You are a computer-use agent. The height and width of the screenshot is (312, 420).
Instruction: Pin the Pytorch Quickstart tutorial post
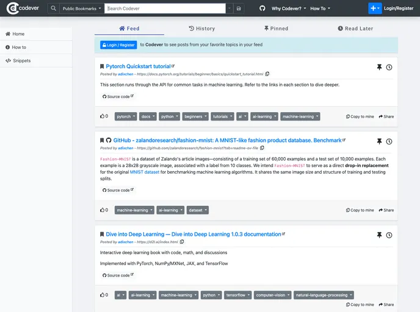[379, 67]
